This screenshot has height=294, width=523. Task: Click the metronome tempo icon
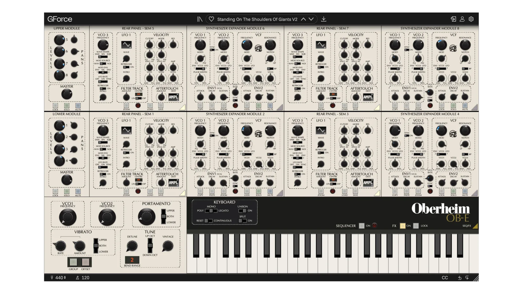(77, 278)
